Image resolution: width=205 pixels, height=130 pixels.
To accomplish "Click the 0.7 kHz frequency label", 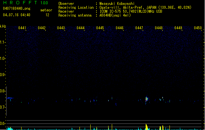I will pyautogui.click(x=3, y=107).
